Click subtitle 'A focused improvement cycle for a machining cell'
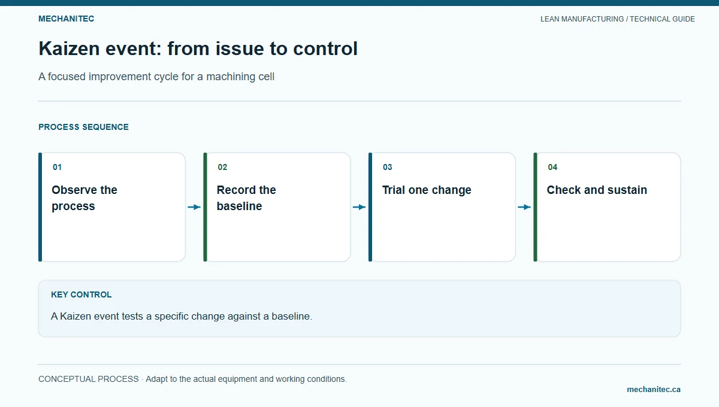 point(156,77)
